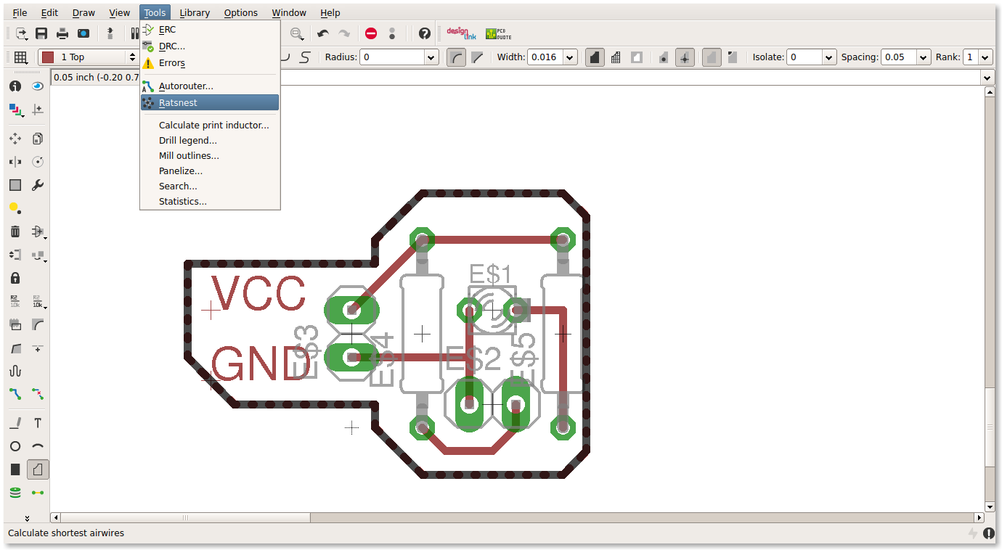Choose Ratsnest from Tools menu
Image resolution: width=1002 pixels, height=550 pixels.
point(209,103)
